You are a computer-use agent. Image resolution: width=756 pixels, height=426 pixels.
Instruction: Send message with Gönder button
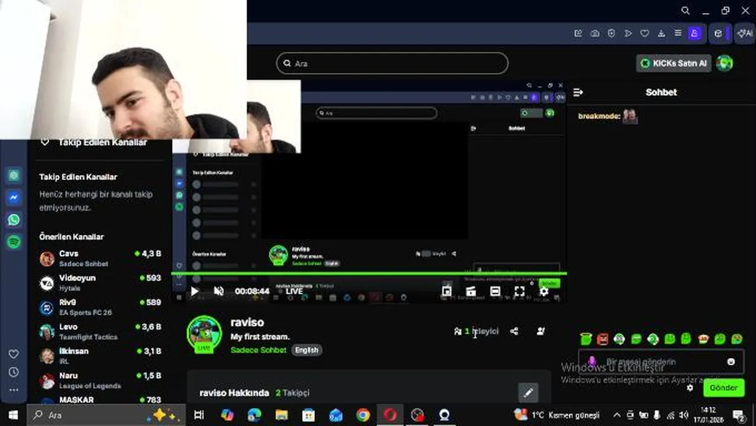coord(723,388)
